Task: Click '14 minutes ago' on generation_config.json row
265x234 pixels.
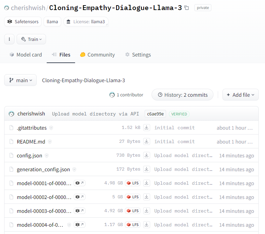Action: 237,170
